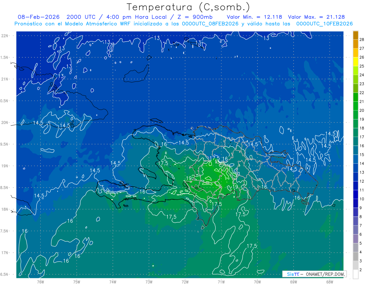
Task: Click the "73W" longitude axis label
Action: 149,282
